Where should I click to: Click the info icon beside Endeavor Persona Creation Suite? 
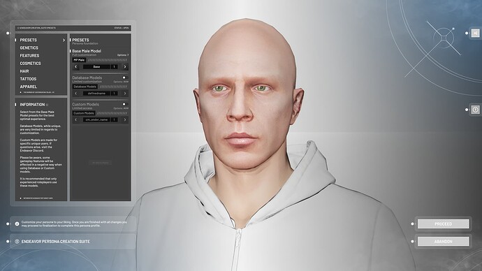pos(17,242)
